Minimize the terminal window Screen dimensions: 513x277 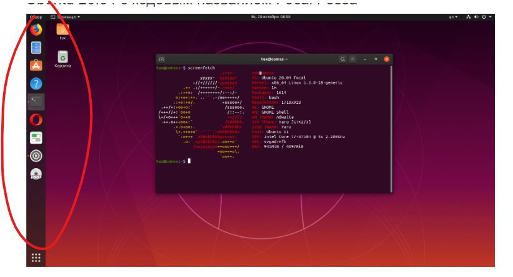click(x=364, y=59)
